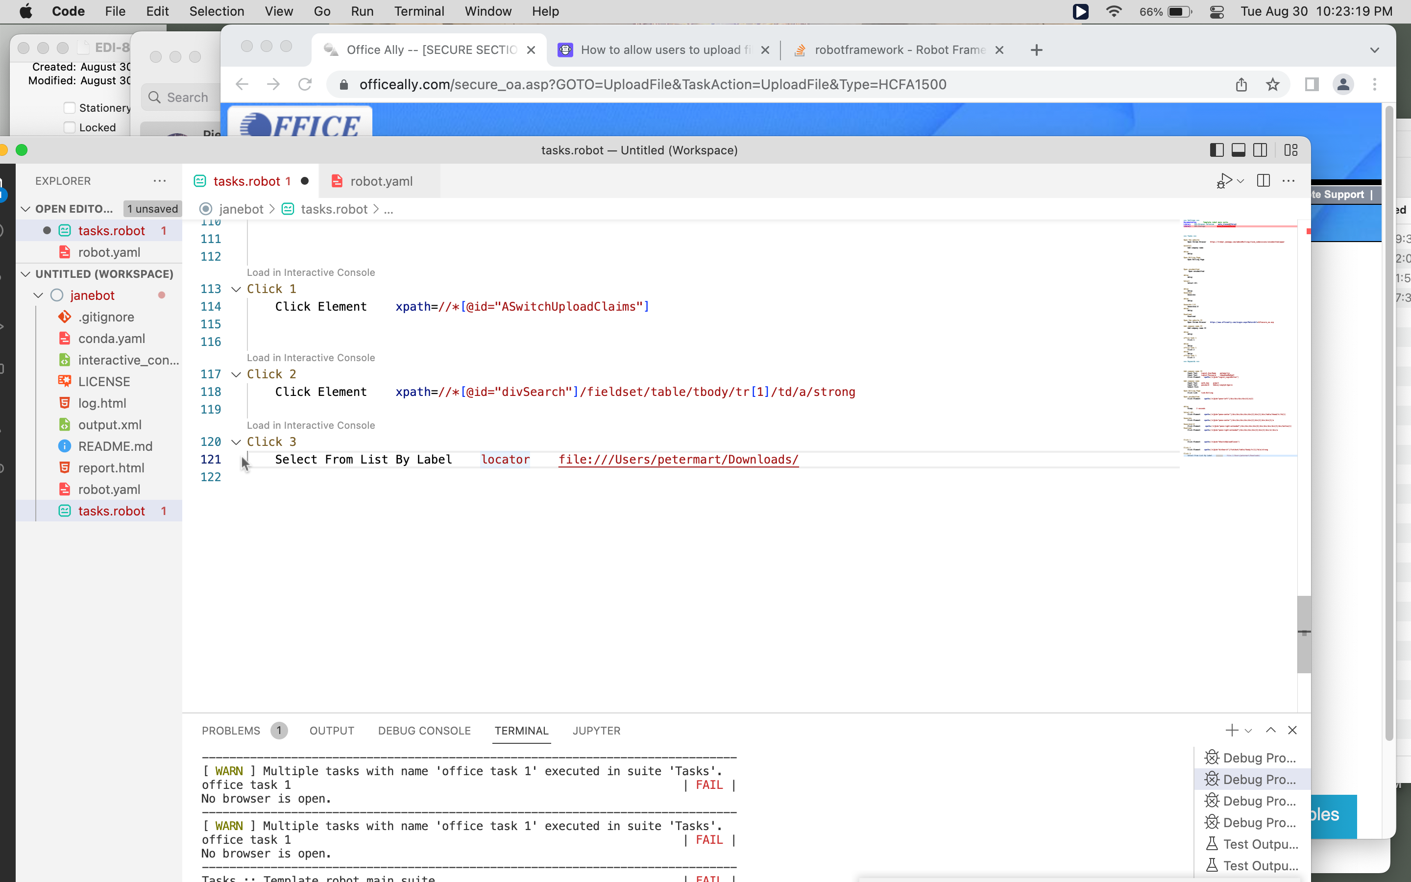Collapse Open Editors section
Screen dimensions: 1411x882
(x=25, y=209)
